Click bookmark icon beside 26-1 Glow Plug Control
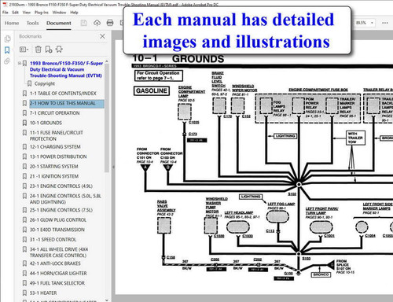Screen dimensions: 393x302 point(24,220)
